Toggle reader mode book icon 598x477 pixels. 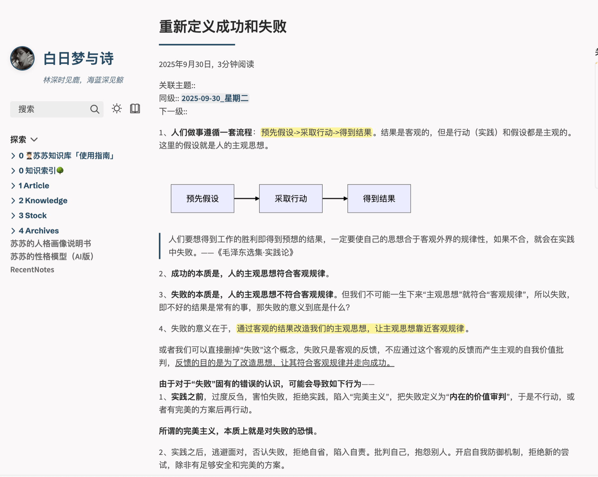135,109
